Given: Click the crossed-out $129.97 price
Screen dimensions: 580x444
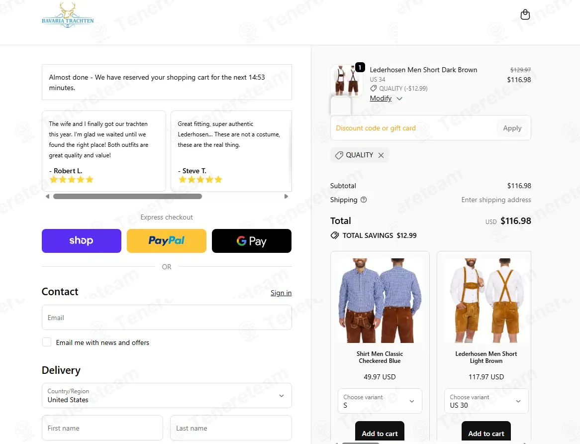Looking at the screenshot, I should tap(520, 70).
